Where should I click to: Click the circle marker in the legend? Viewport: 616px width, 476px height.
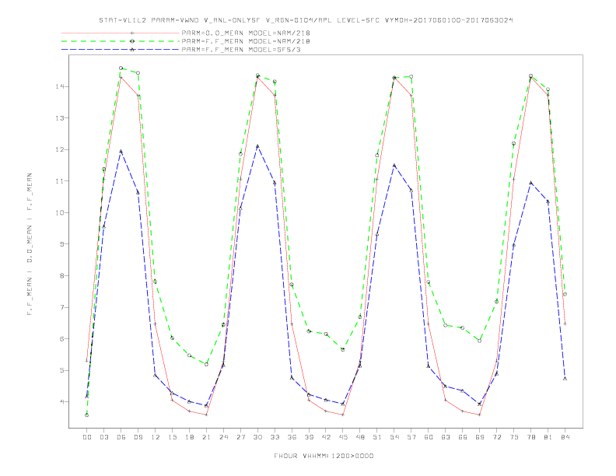132,41
